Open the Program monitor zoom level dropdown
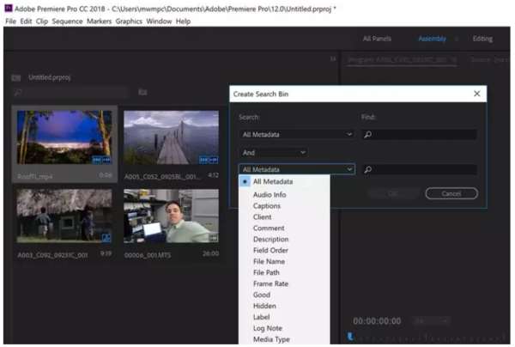 pos(431,320)
